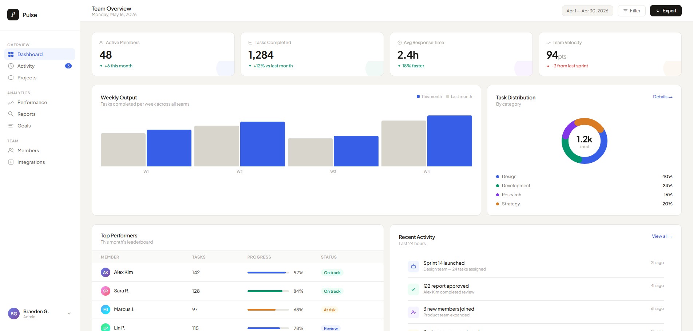Screen dimensions: 693x331
Task: Click the Integrations plus-box icon
Action: [x=11, y=162]
